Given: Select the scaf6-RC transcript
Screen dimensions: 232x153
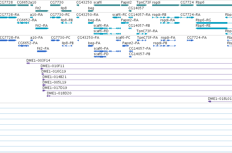Looking at the screenshot, I should 117,17.
